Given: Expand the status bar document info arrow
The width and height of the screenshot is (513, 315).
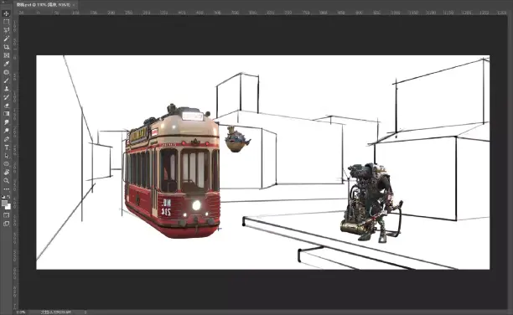Looking at the screenshot, I should click(x=85, y=312).
